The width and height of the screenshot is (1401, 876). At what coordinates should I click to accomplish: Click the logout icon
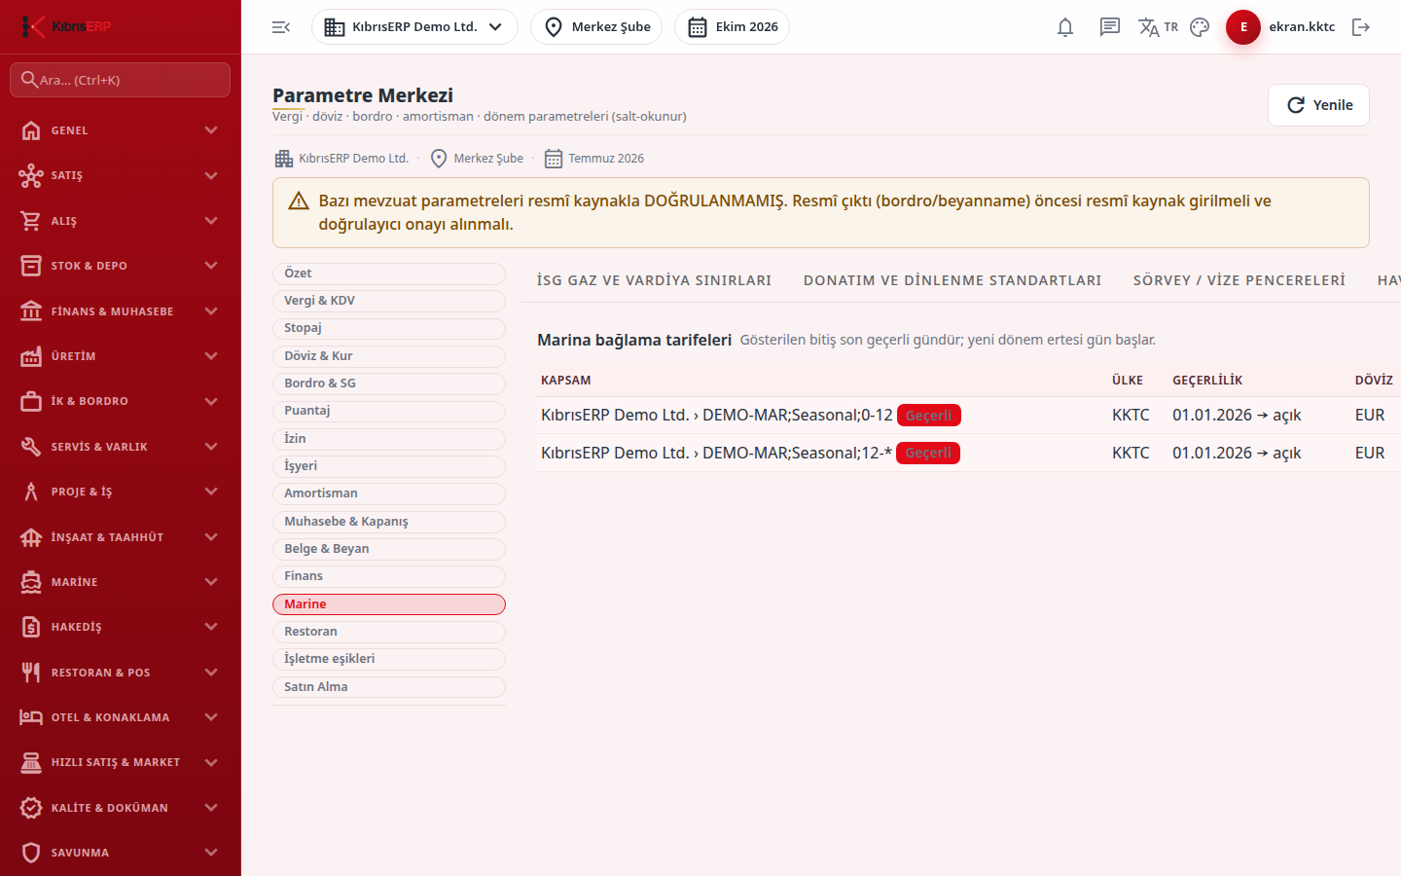click(1361, 27)
